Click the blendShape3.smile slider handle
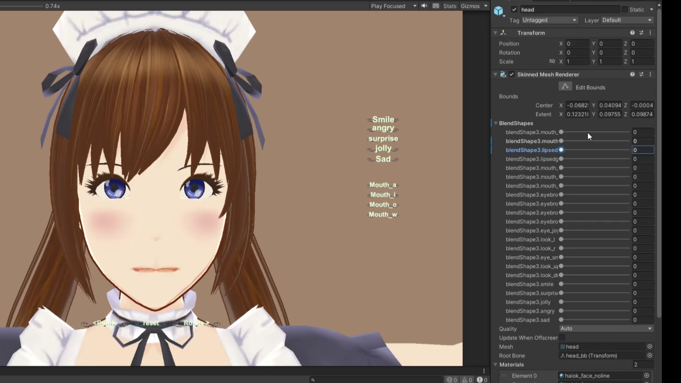This screenshot has width=681, height=383. point(561,284)
